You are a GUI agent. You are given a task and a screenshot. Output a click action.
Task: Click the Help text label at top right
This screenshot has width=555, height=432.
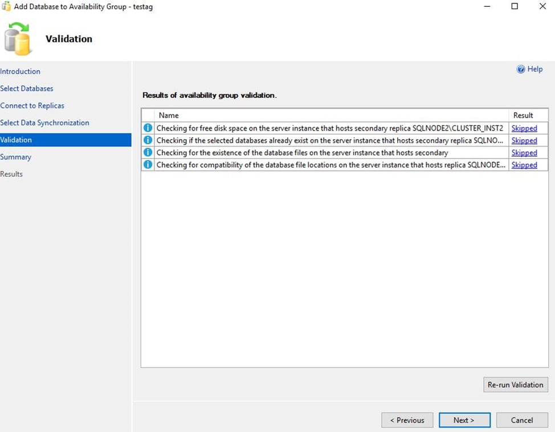click(x=534, y=69)
